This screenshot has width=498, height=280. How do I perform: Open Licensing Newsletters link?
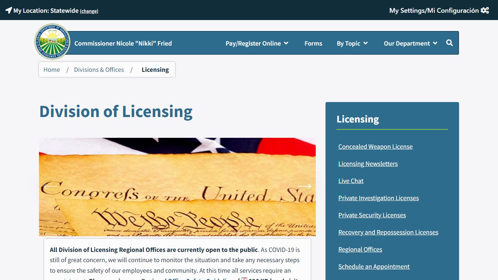pos(368,164)
